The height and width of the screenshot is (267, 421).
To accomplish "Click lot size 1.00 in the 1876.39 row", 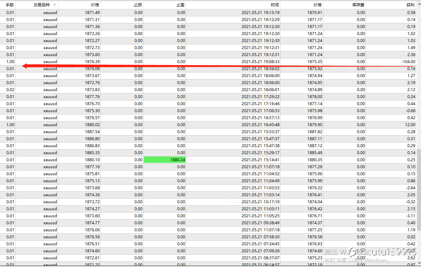I will (10, 62).
